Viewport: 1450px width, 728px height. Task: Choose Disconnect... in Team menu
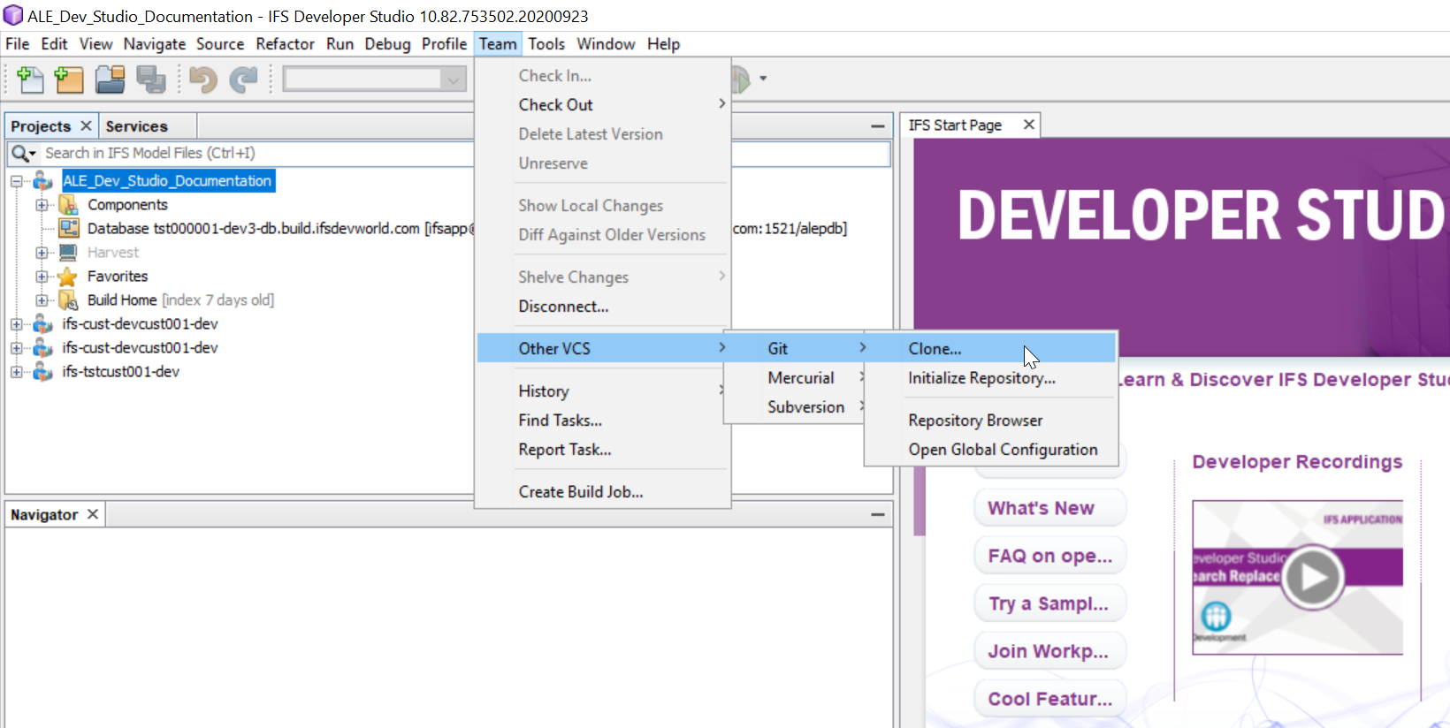click(604, 307)
